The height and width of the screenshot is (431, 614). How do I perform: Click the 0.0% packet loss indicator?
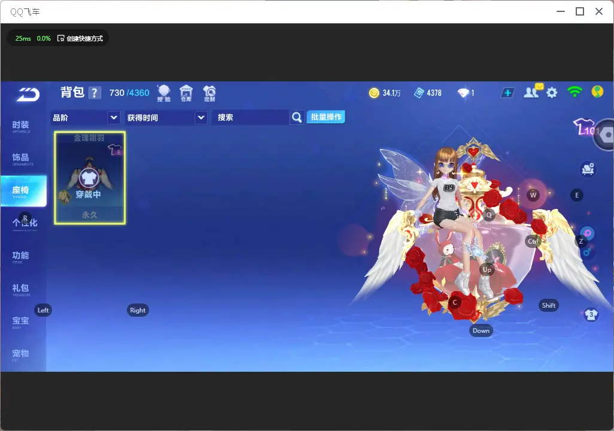click(44, 38)
